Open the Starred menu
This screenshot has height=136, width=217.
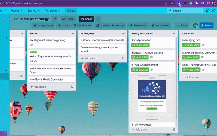click(x=34, y=10)
